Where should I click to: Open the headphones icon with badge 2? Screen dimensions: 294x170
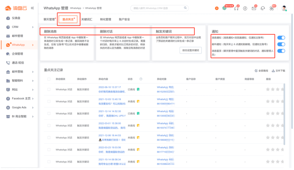(236, 8)
